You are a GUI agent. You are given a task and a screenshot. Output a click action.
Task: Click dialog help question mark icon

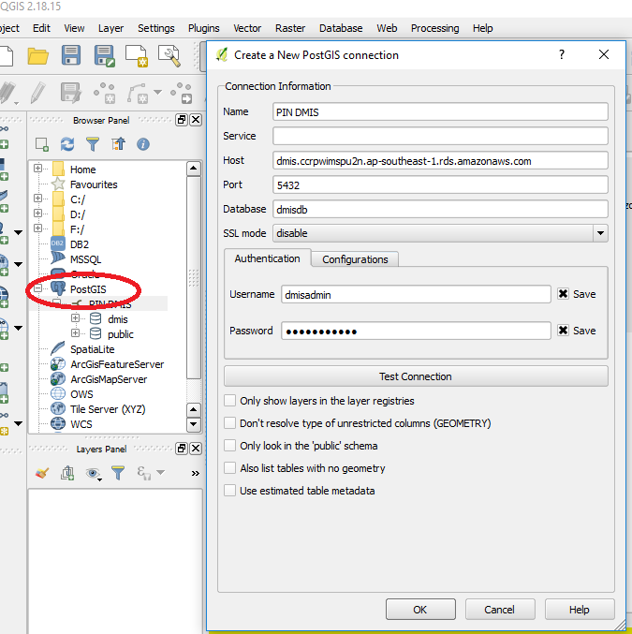[562, 54]
